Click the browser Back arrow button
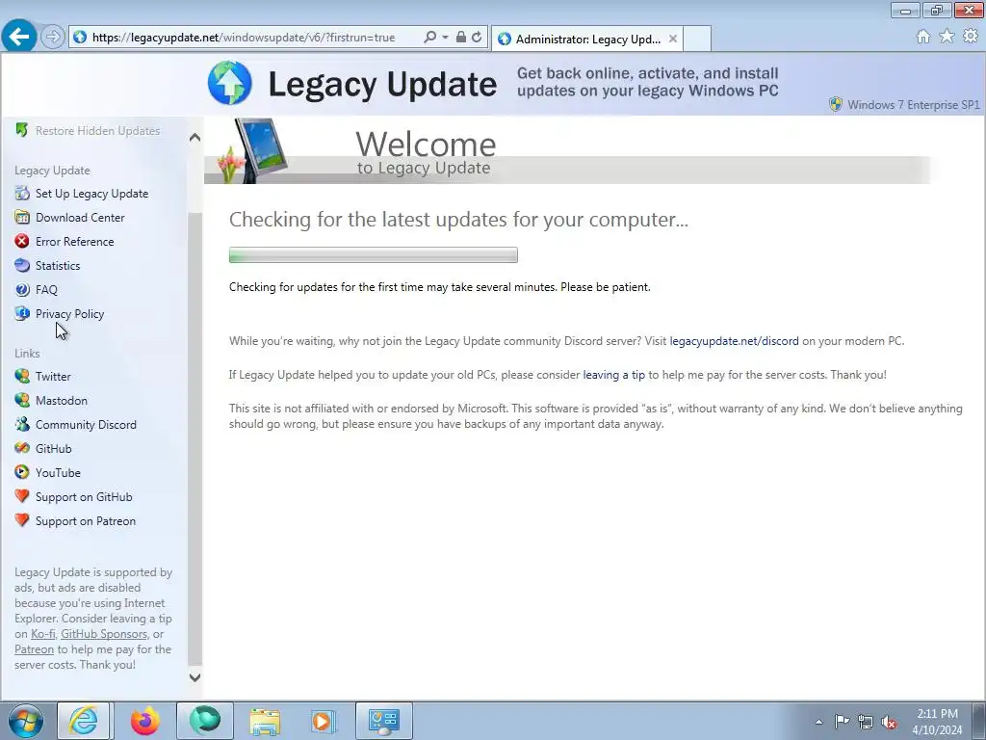This screenshot has height=740, width=986. [19, 37]
